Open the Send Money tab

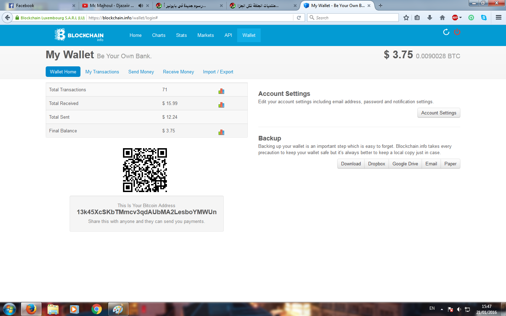141,72
